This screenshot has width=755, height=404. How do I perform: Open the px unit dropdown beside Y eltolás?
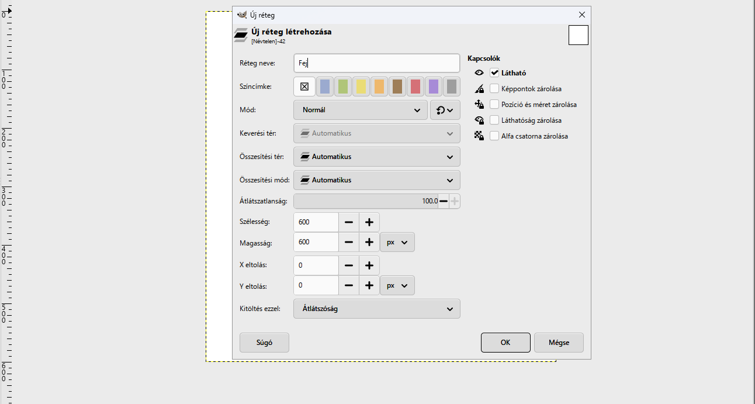(397, 285)
